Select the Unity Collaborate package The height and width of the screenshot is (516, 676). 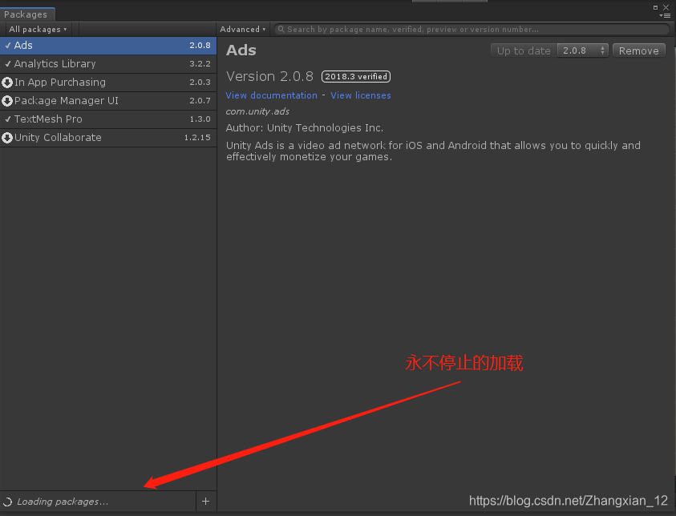(x=107, y=138)
